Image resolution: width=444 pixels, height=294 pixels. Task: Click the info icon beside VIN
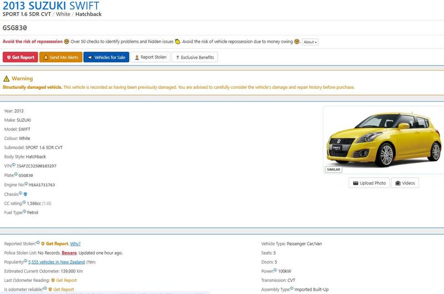pyautogui.click(x=14, y=165)
